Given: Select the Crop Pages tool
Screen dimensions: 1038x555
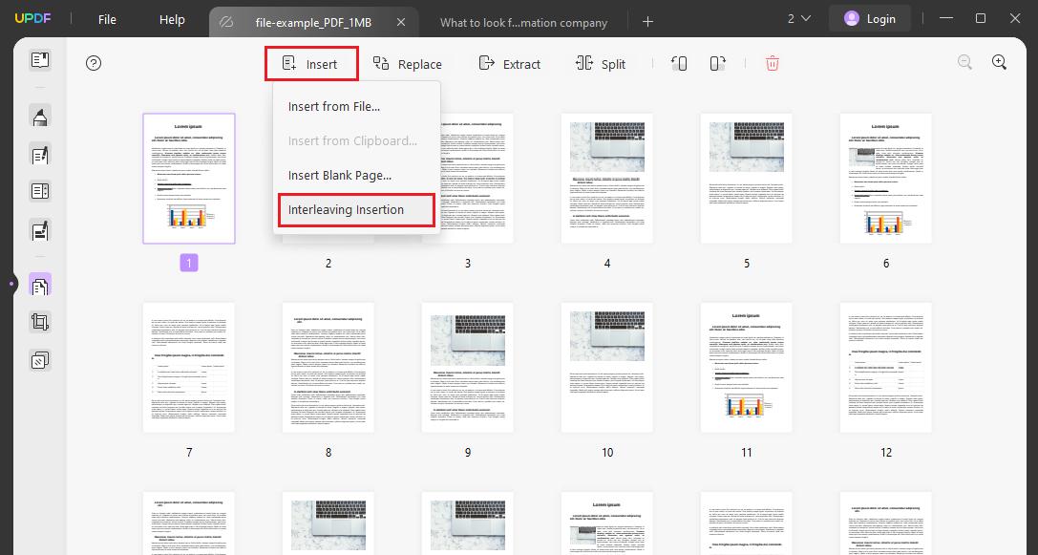Looking at the screenshot, I should pyautogui.click(x=39, y=322).
